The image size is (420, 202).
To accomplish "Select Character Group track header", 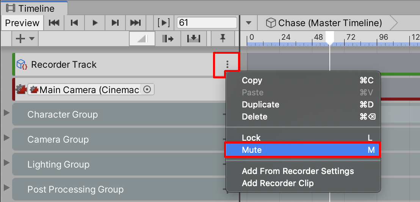I will [x=119, y=114].
